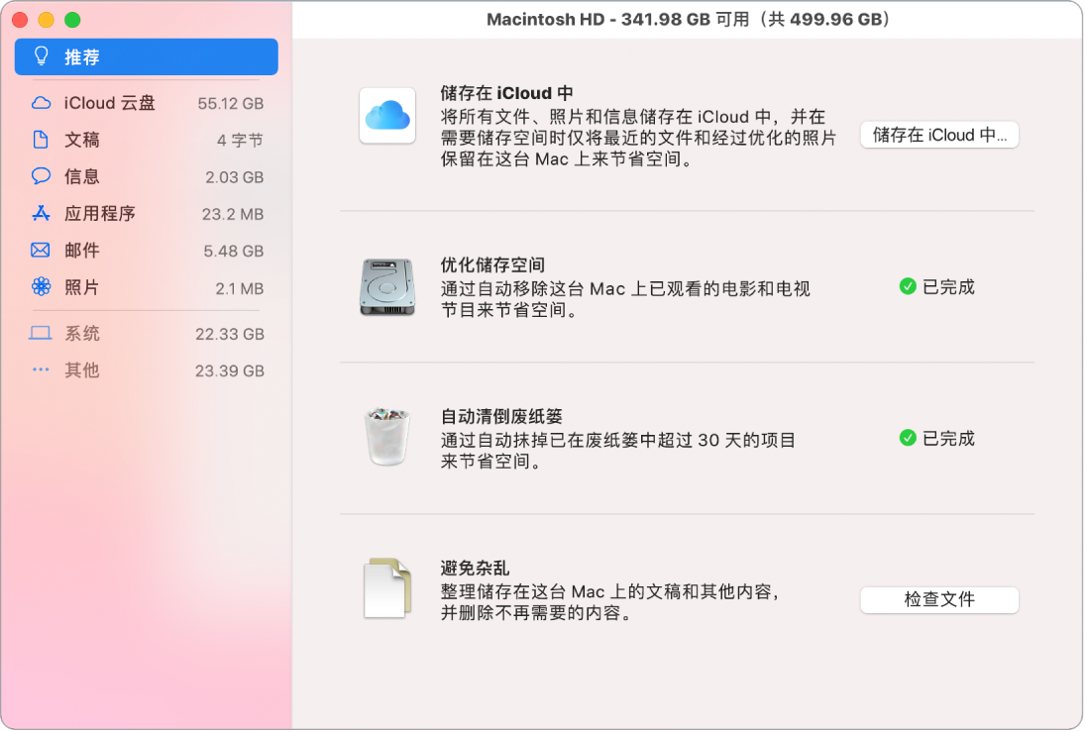This screenshot has height=732, width=1086.
Task: Click the 检查文件 button
Action: [x=939, y=599]
